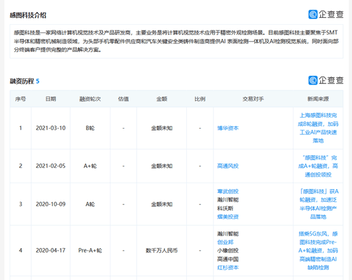Click the financing count number 5
Viewport: 352px width, 280px height.
pyautogui.click(x=37, y=81)
